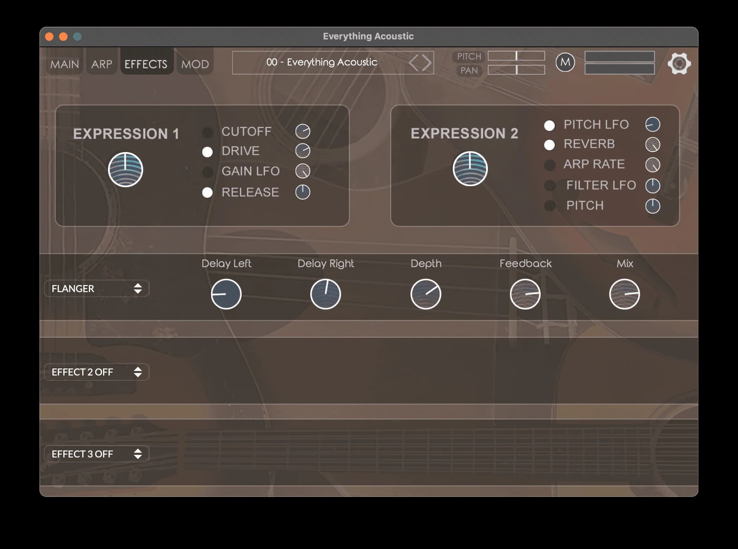Click the Mix knob in the Flanger row
This screenshot has height=549, width=738.
tap(624, 294)
